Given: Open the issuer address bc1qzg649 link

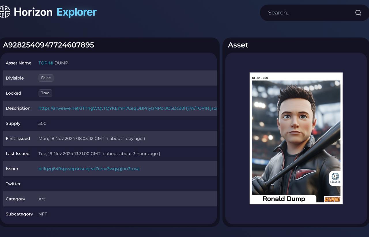Looking at the screenshot, I should pos(89,169).
